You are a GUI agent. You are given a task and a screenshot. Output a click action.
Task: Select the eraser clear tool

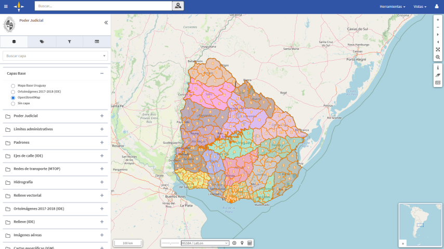[x=438, y=75]
